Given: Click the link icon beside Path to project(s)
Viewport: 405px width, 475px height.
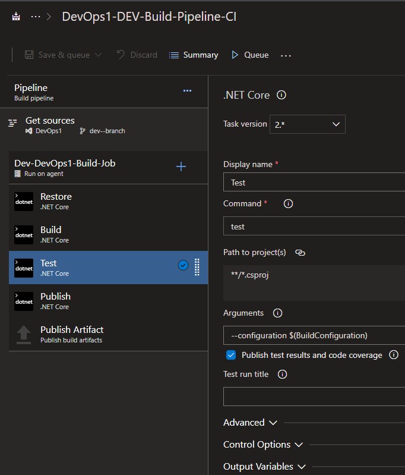Looking at the screenshot, I should (300, 253).
